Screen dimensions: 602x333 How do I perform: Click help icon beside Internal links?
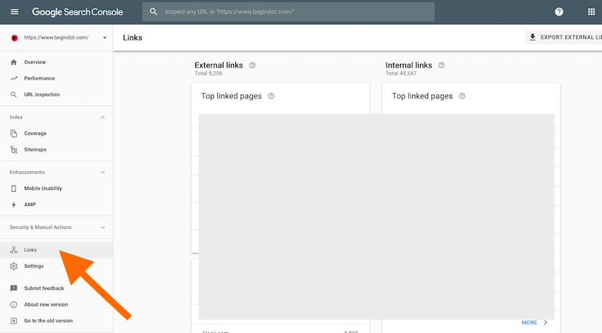tap(441, 66)
